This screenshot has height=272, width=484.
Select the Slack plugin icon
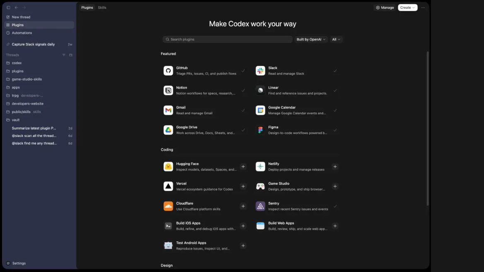tap(260, 70)
